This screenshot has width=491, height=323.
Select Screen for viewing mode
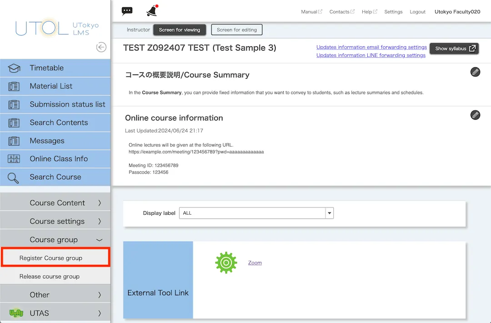pos(179,30)
